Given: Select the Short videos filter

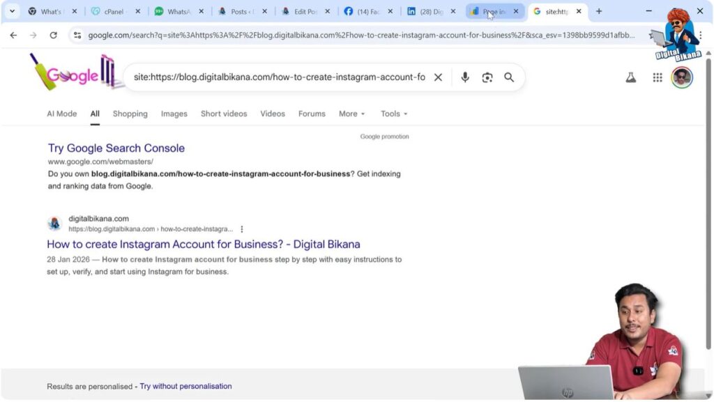Looking at the screenshot, I should [x=224, y=114].
